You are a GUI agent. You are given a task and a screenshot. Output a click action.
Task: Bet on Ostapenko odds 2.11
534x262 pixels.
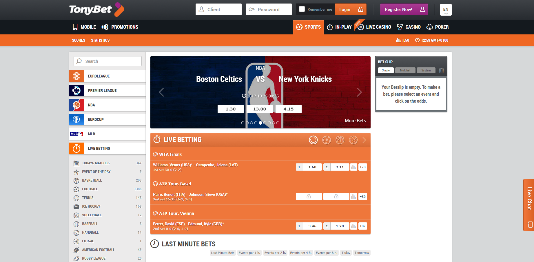pyautogui.click(x=336, y=167)
